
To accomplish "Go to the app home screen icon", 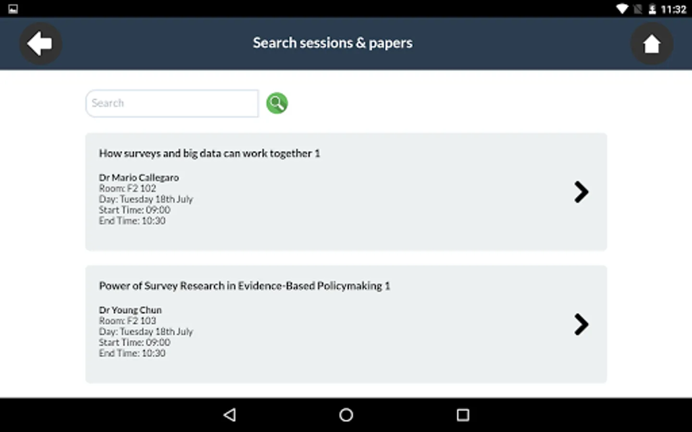I will 652,44.
